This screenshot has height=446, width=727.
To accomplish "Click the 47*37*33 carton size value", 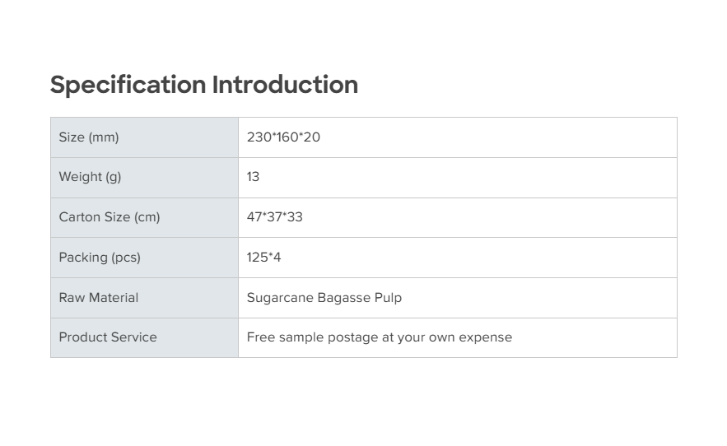I will pyautogui.click(x=275, y=217).
